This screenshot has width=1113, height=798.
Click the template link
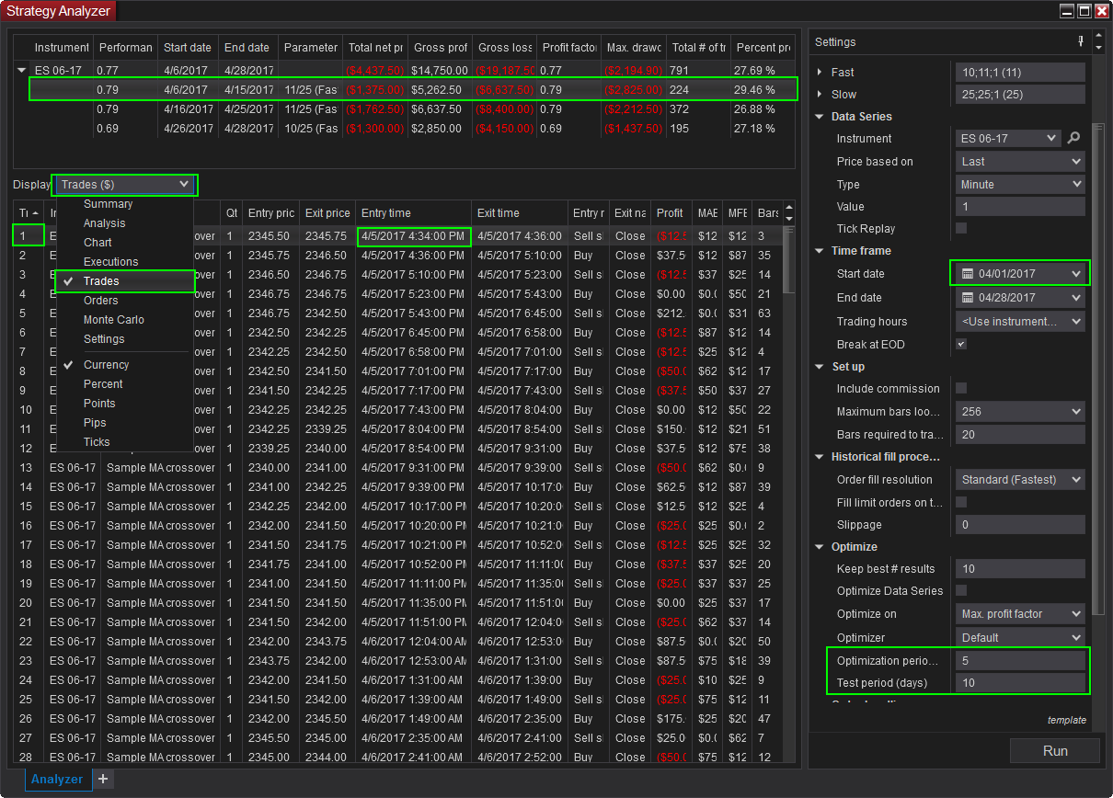1066,721
